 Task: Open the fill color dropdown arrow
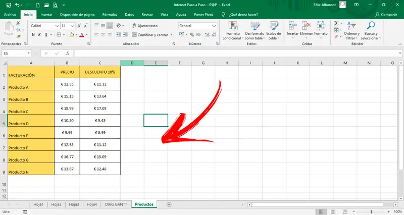coord(77,35)
